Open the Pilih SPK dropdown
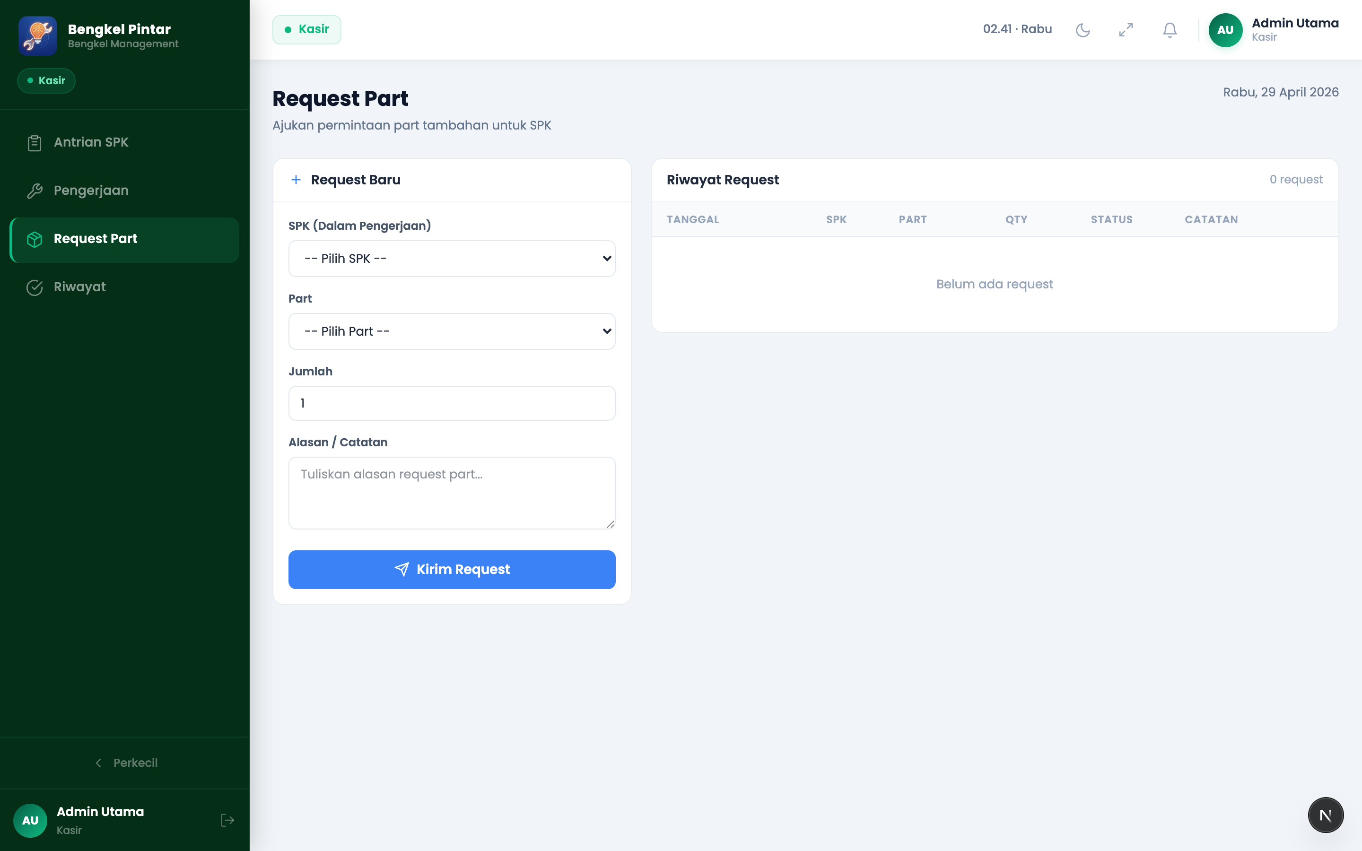This screenshot has width=1362, height=851. point(451,258)
